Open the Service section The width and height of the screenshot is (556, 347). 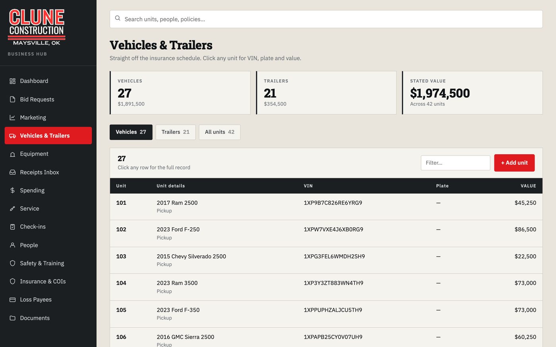48,209
